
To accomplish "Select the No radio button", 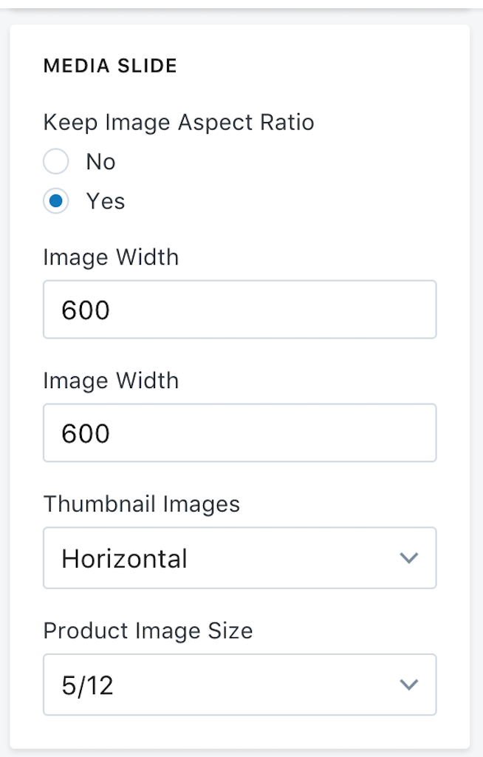I will (56, 162).
